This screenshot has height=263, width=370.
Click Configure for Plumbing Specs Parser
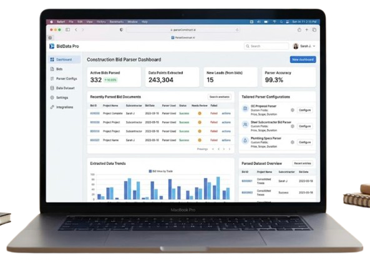coord(304,142)
